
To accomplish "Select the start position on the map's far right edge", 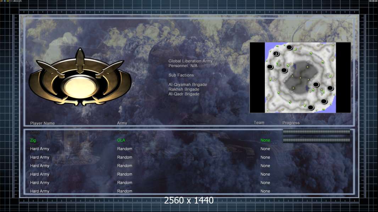I will pyautogui.click(x=330, y=88).
